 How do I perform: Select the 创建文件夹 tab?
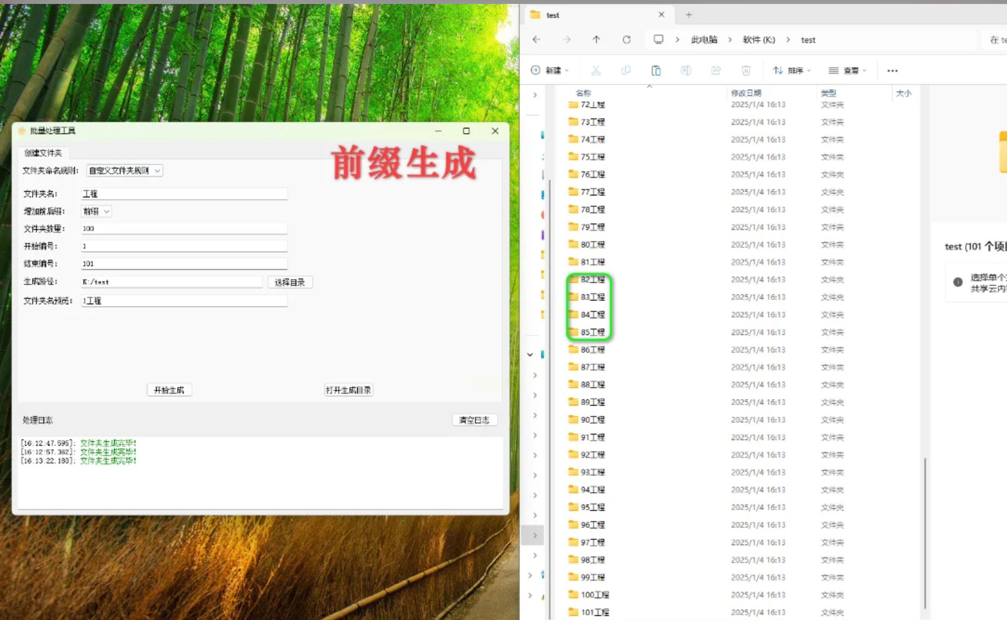42,153
